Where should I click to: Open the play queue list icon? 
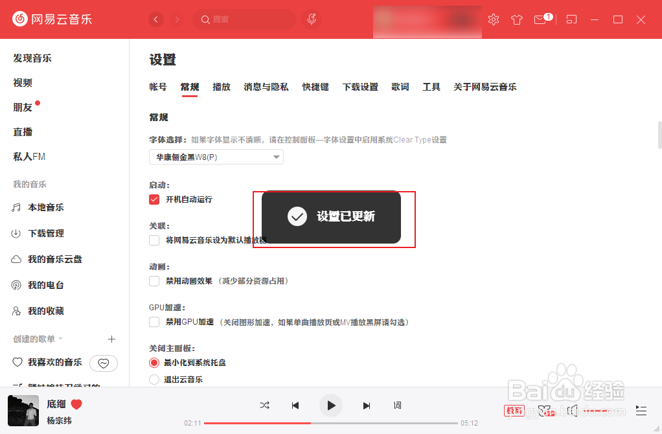(x=641, y=410)
